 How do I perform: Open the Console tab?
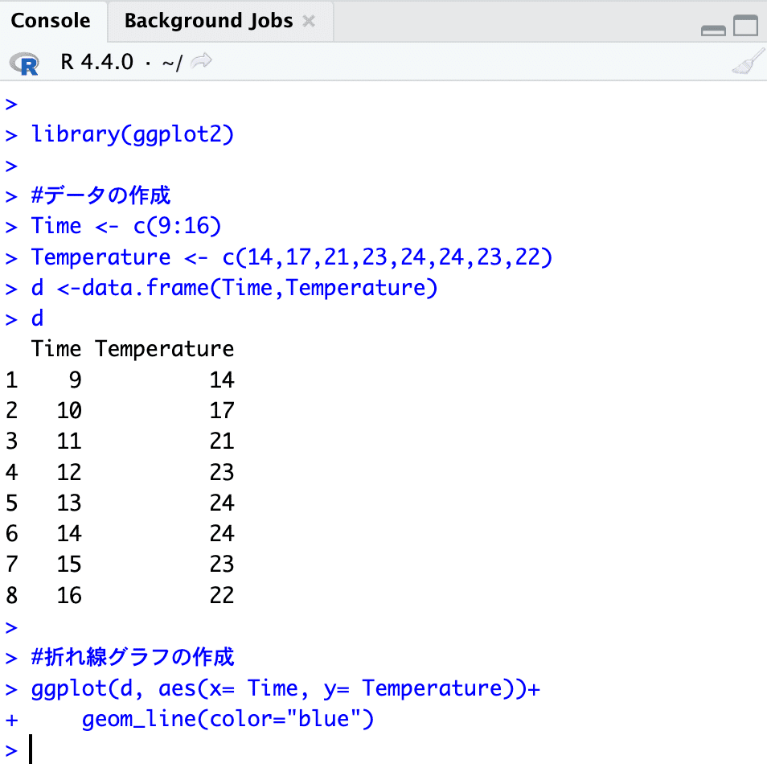click(51, 21)
